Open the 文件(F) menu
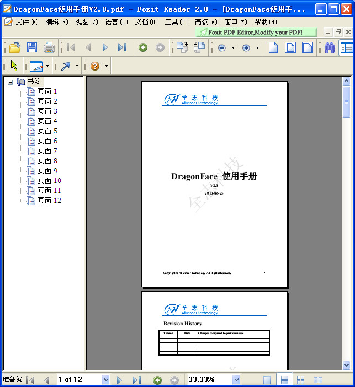355x387 pixels. click(27, 22)
